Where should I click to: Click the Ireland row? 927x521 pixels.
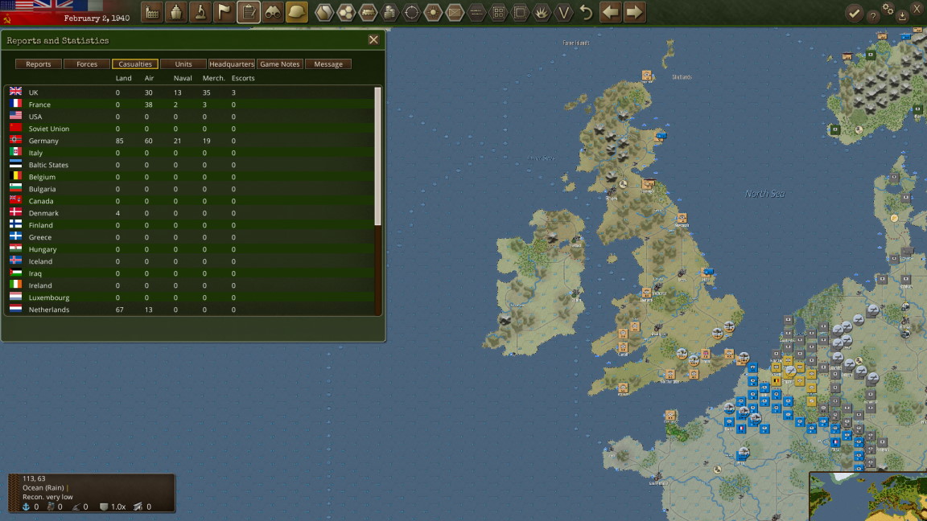pyautogui.click(x=189, y=285)
